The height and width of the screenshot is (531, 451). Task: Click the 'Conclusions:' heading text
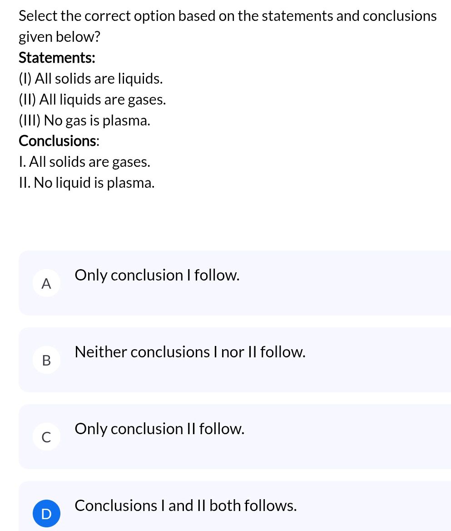click(x=58, y=141)
